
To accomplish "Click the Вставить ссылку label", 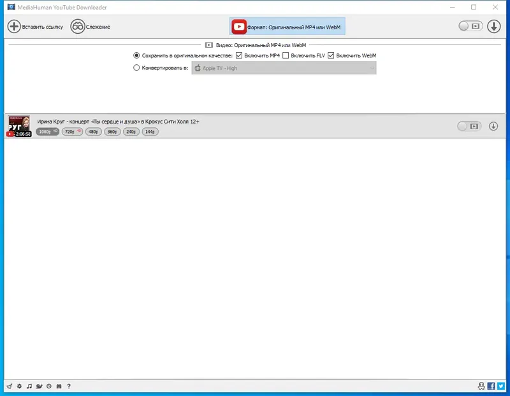I will coord(42,27).
